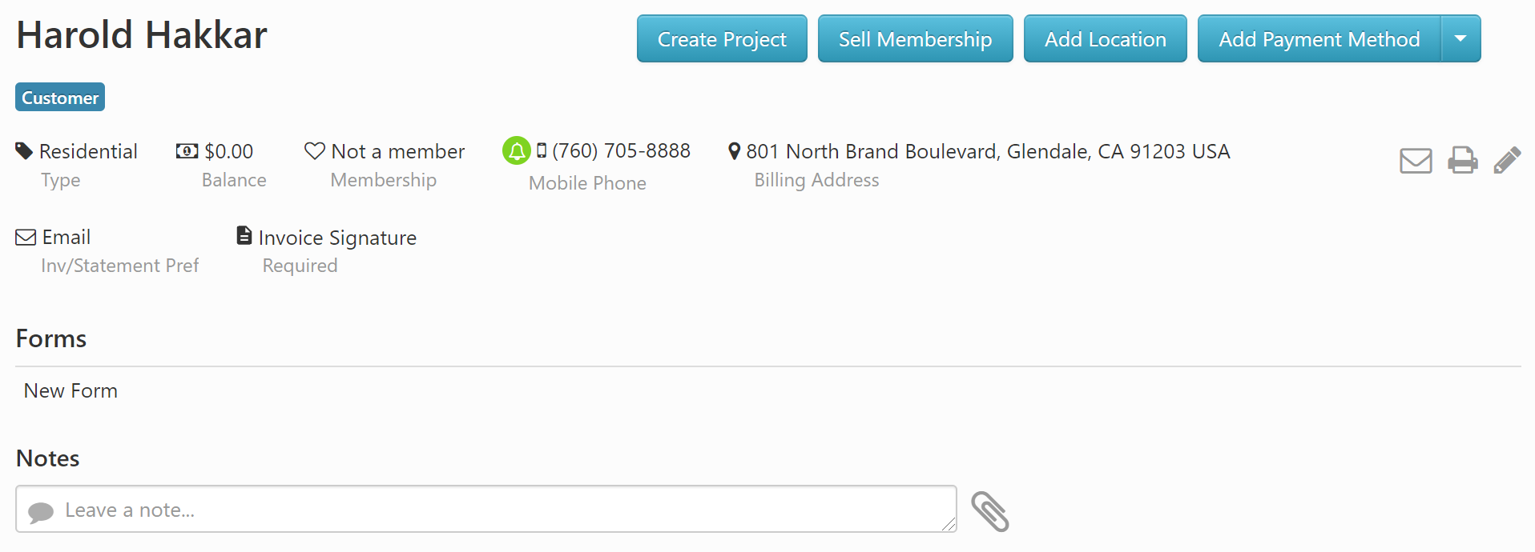Image resolution: width=1535 pixels, height=552 pixels.
Task: Click the Leave a note input field
Action: click(485, 509)
